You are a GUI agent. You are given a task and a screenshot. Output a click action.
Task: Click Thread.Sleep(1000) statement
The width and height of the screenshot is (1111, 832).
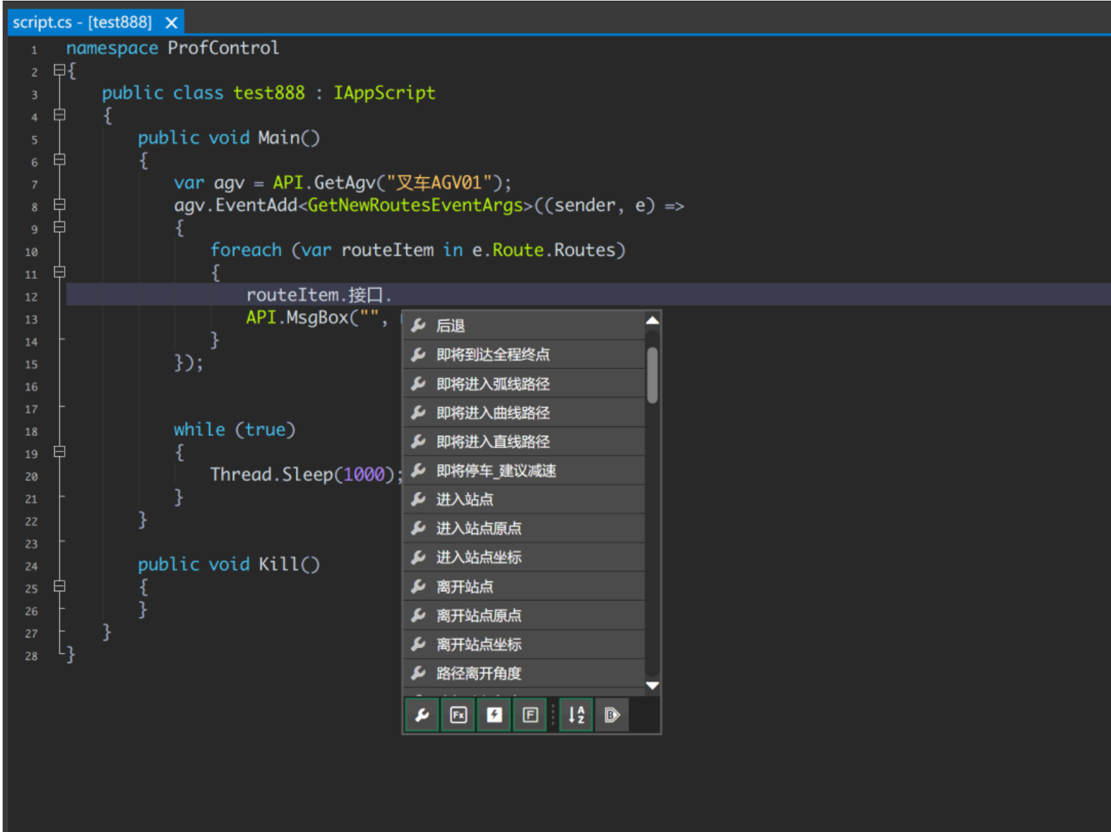coord(307,475)
